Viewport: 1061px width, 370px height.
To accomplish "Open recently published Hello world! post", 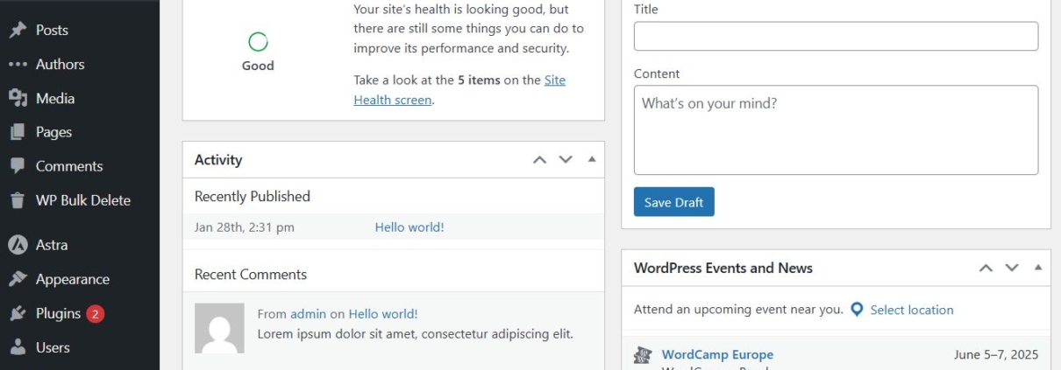I will pyautogui.click(x=409, y=227).
